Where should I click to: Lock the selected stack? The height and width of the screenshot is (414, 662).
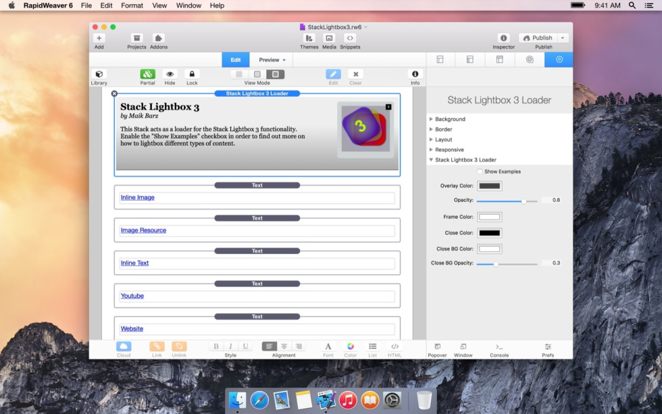tap(192, 74)
